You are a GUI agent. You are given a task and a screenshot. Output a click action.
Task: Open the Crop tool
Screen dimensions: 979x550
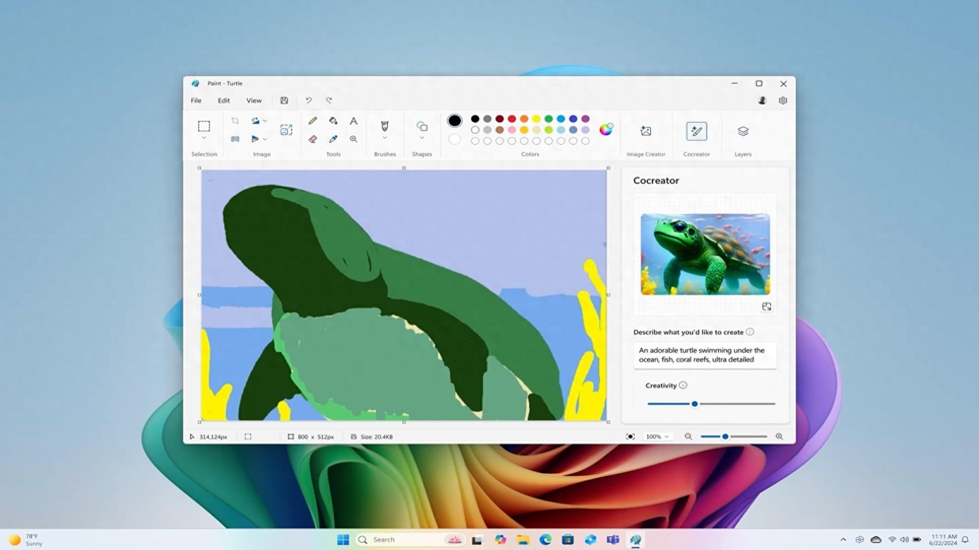pyautogui.click(x=235, y=120)
